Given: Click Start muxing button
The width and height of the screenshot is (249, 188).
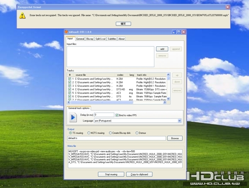Looking at the screenshot, I should click(x=111, y=174).
